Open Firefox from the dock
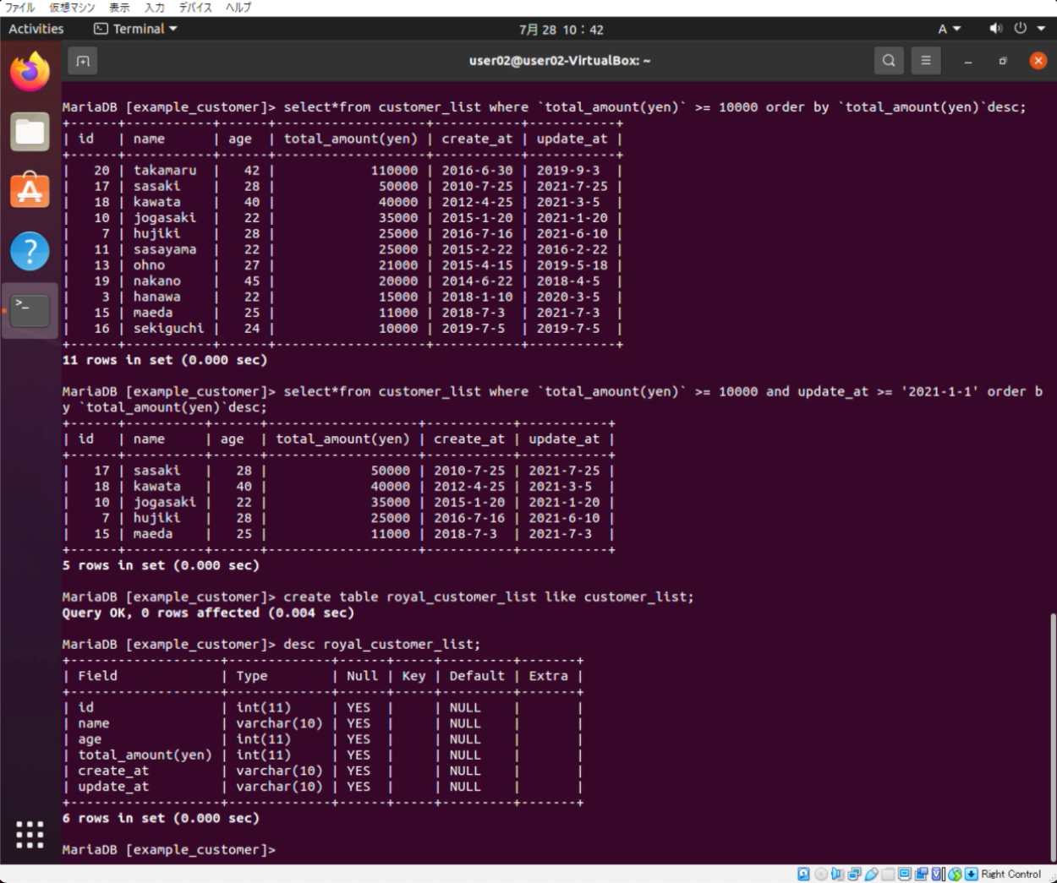This screenshot has width=1057, height=883. click(x=30, y=71)
